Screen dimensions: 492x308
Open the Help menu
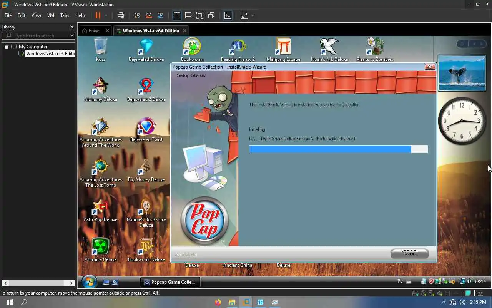(80, 15)
